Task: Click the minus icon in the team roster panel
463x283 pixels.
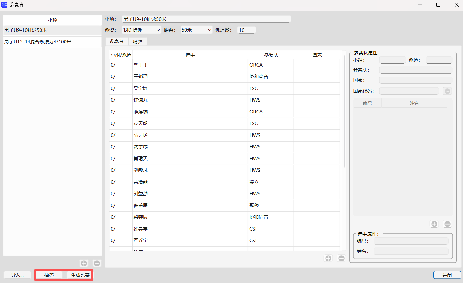Action: click(x=447, y=224)
